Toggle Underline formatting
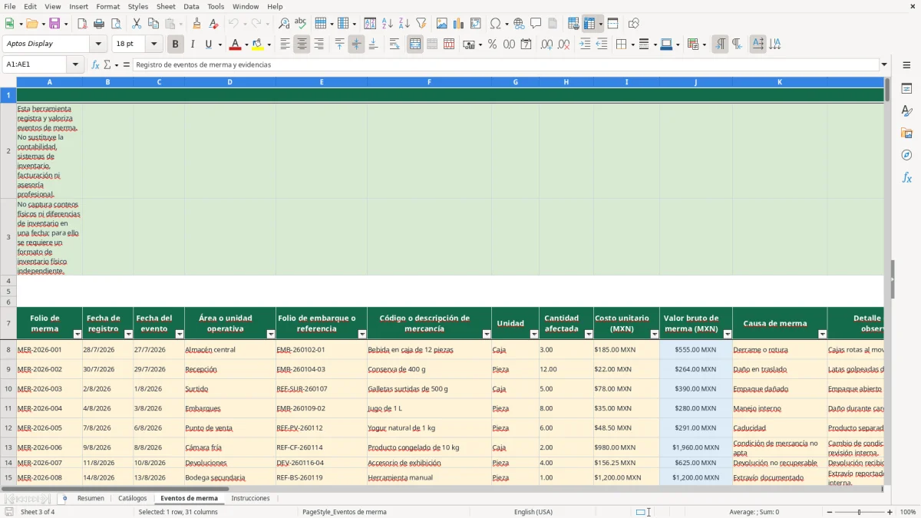This screenshot has height=518, width=921. [208, 45]
